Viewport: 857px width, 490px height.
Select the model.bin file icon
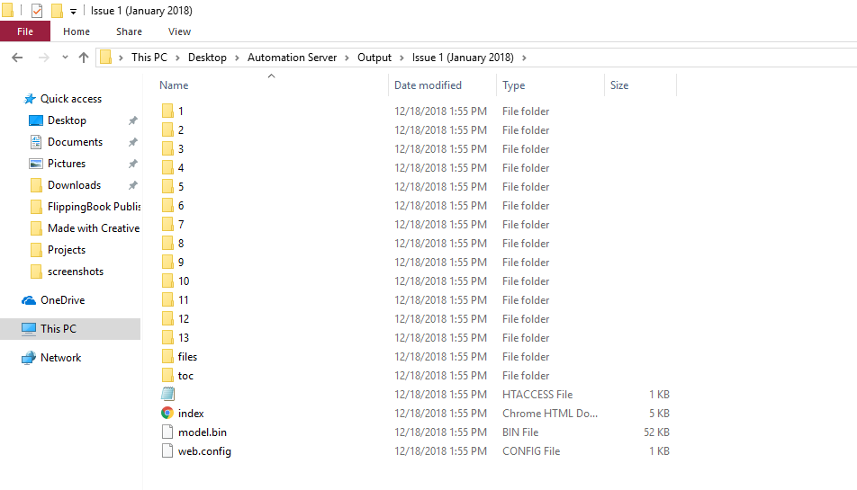point(167,432)
